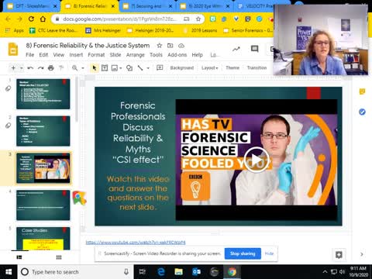Open the Slide menu
372x279 pixels.
point(115,55)
